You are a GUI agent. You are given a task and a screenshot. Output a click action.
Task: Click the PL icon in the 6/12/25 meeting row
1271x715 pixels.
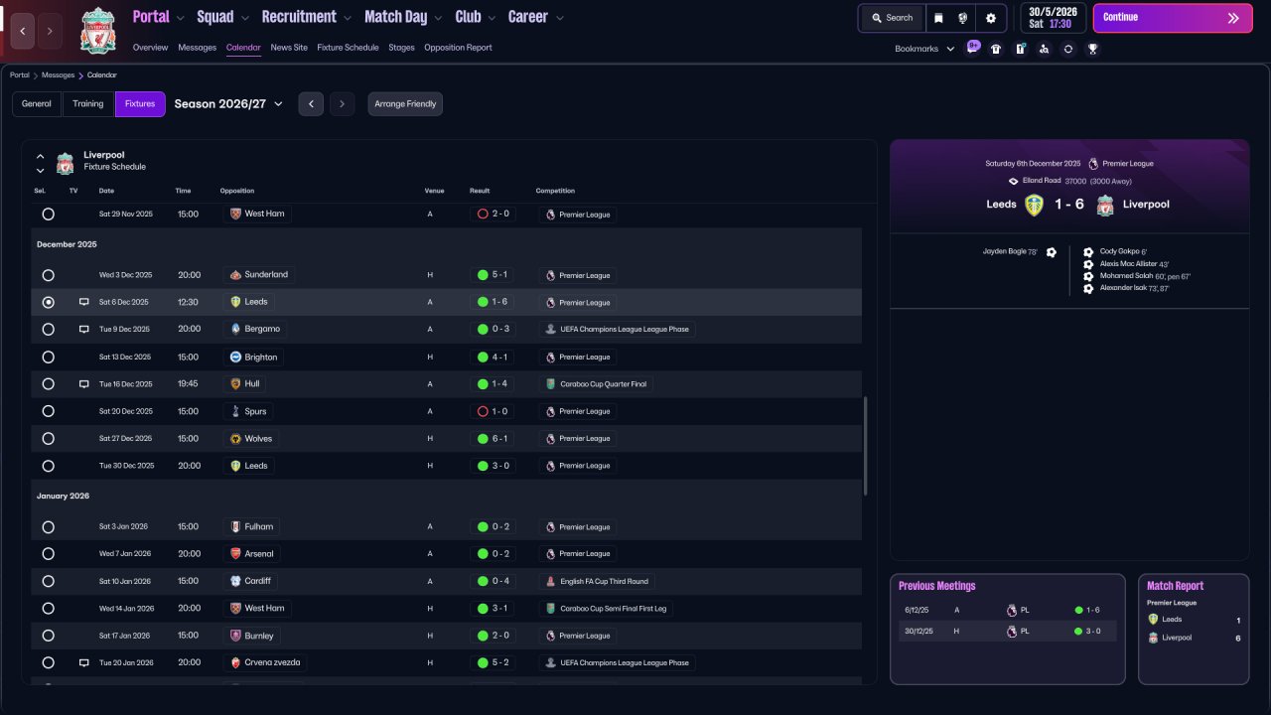click(1012, 610)
